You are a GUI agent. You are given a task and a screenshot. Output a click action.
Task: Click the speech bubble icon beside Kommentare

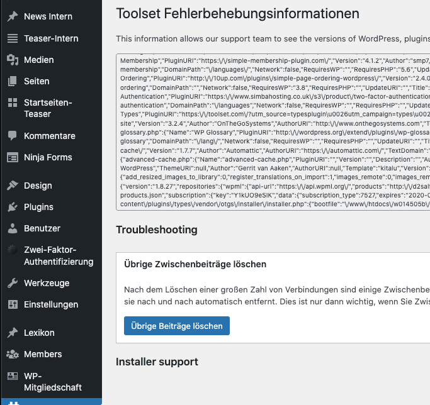tap(13, 136)
